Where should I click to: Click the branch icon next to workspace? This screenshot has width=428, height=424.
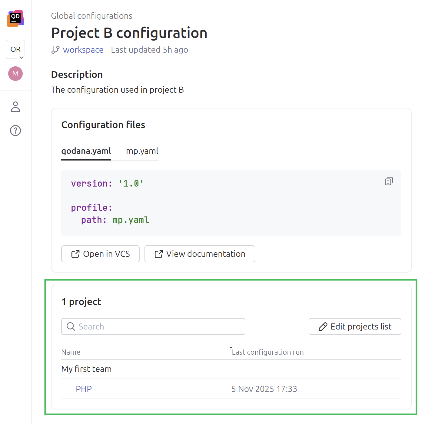pos(55,50)
